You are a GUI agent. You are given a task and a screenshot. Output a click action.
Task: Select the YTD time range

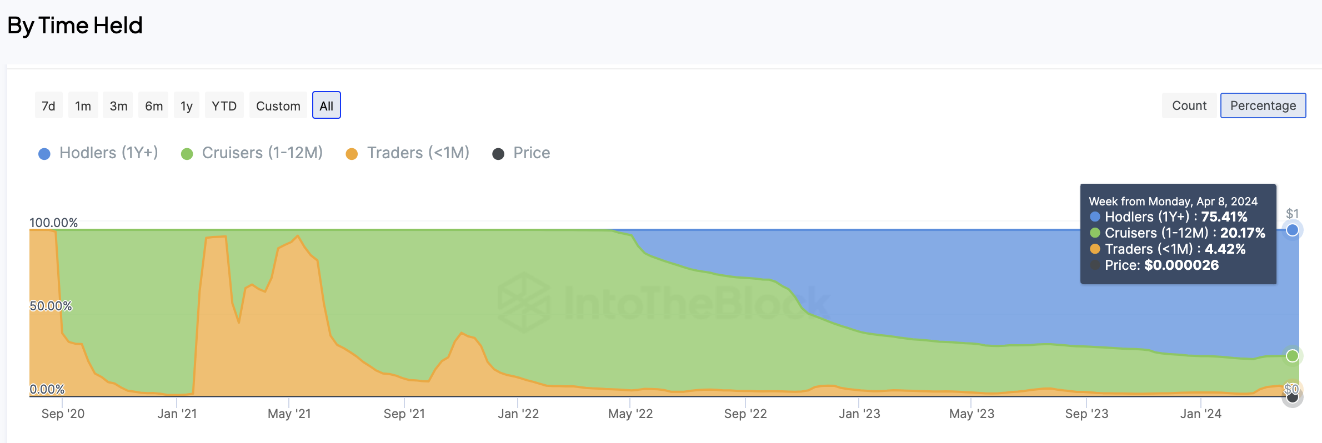point(224,105)
